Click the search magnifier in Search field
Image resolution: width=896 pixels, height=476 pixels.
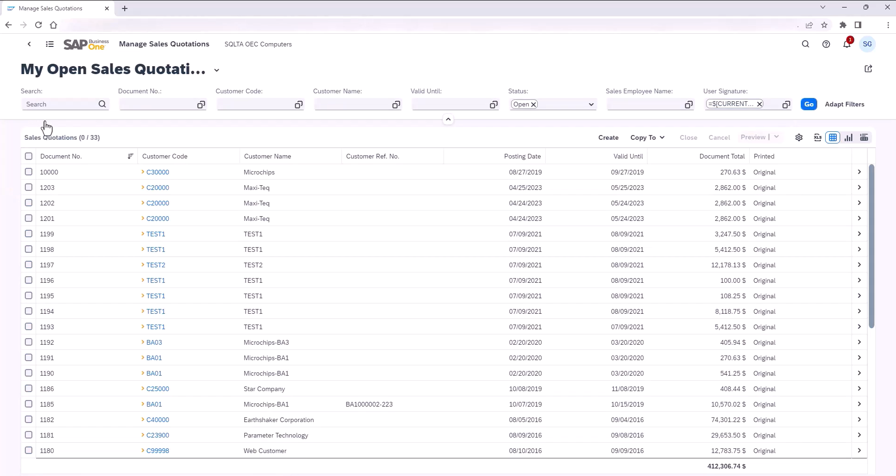(102, 104)
